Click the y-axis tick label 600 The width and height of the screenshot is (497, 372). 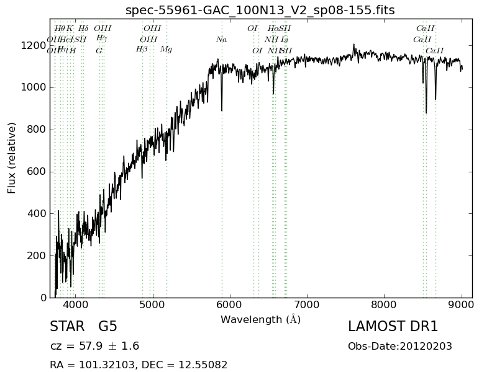pyautogui.click(x=37, y=172)
